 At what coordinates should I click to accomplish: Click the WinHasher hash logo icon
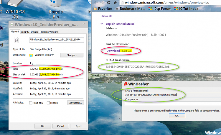tap(126, 84)
